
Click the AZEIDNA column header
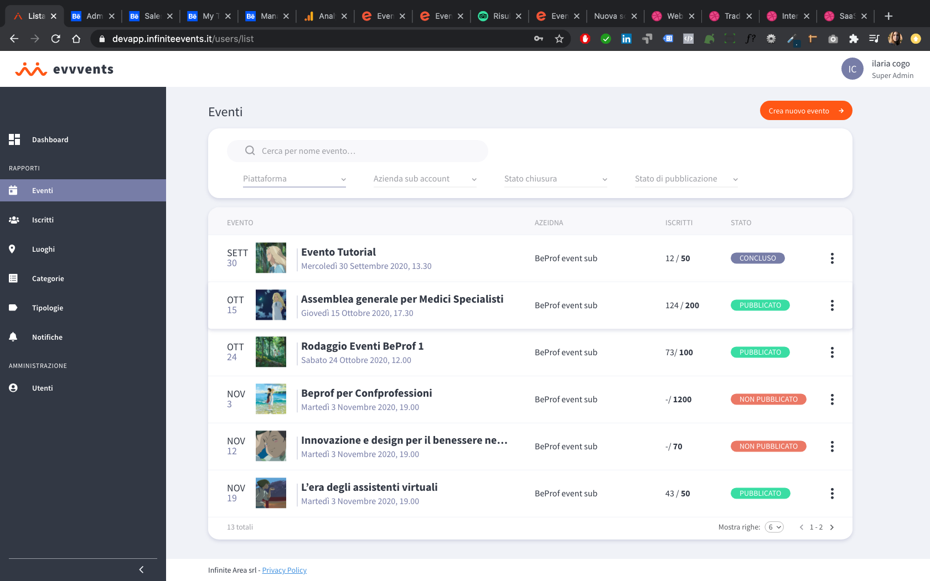549,223
